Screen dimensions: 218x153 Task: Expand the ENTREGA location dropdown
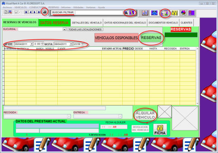pyautogui.click(x=120, y=116)
